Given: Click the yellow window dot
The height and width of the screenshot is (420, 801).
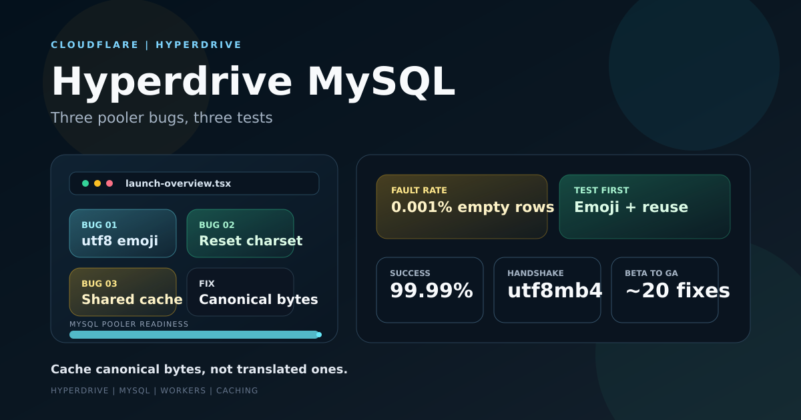Looking at the screenshot, I should [97, 183].
